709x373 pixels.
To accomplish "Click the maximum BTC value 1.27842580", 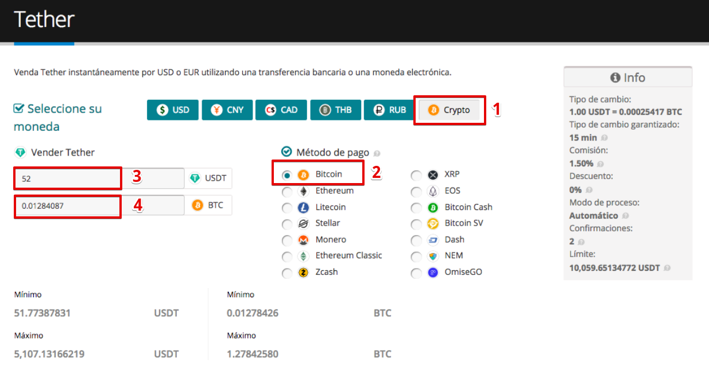I will click(x=253, y=354).
